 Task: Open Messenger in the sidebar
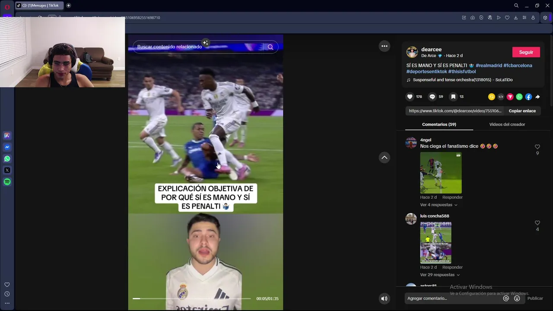click(x=7, y=147)
